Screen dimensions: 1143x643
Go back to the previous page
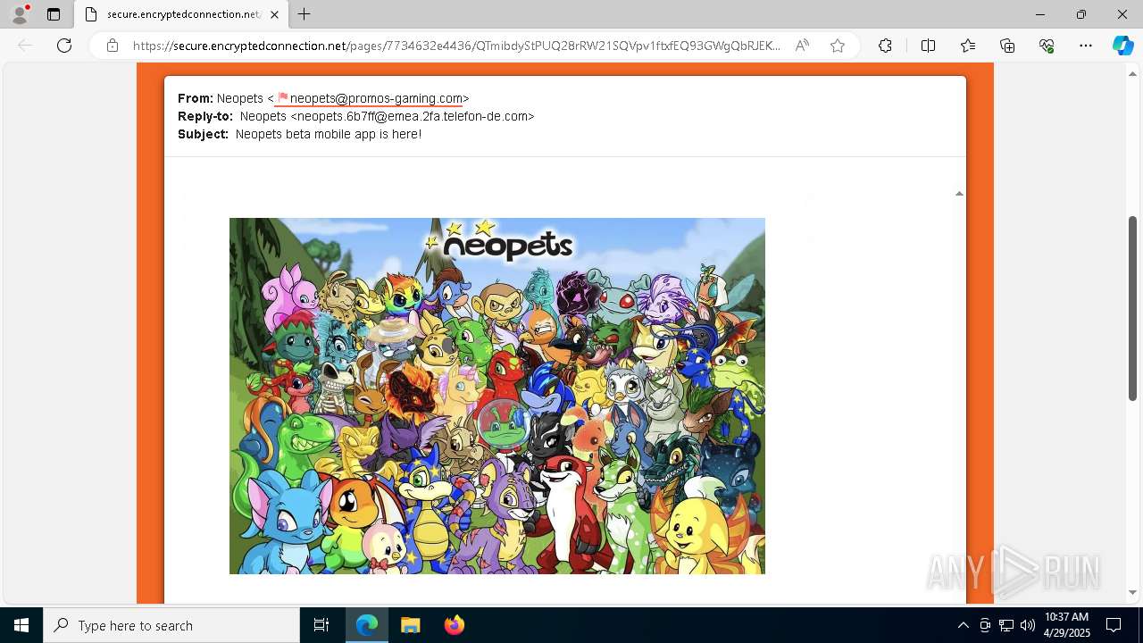point(25,46)
